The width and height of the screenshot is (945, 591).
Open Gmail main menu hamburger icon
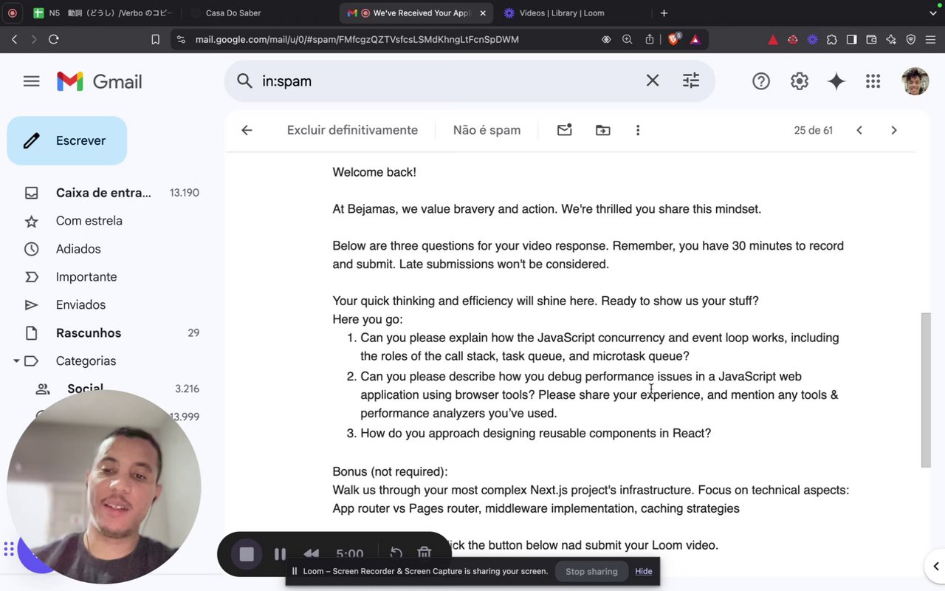(x=31, y=81)
